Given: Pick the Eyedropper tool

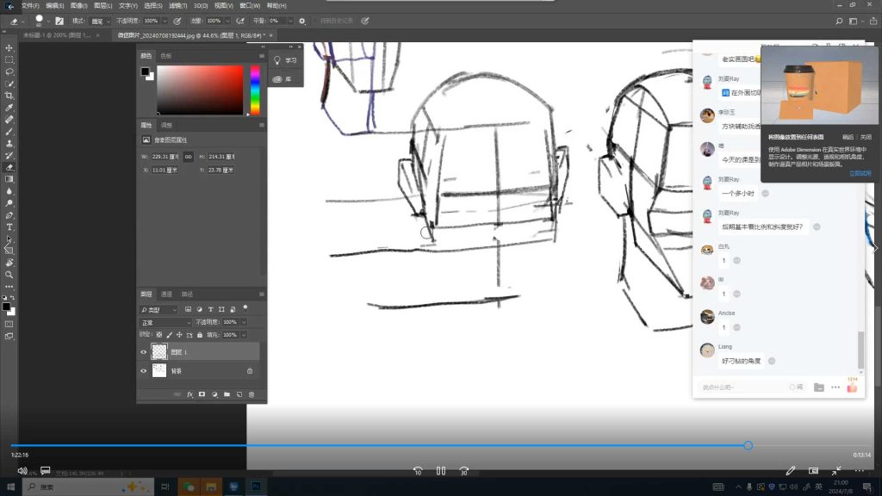Looking at the screenshot, I should tap(9, 108).
